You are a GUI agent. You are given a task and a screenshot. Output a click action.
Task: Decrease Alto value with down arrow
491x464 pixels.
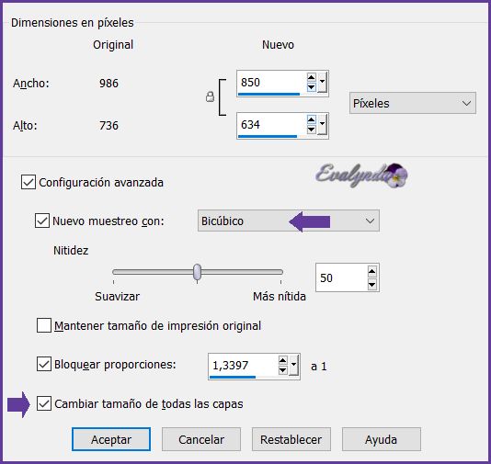pos(311,130)
